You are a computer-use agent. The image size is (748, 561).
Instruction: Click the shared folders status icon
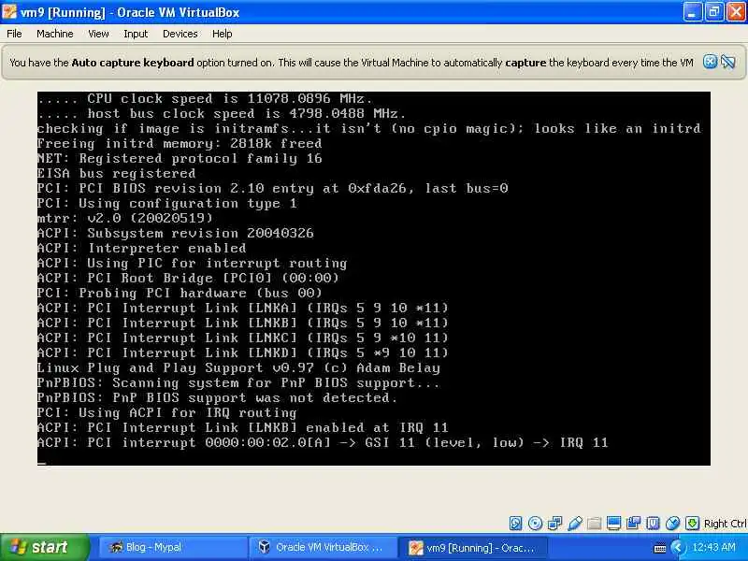click(x=595, y=524)
